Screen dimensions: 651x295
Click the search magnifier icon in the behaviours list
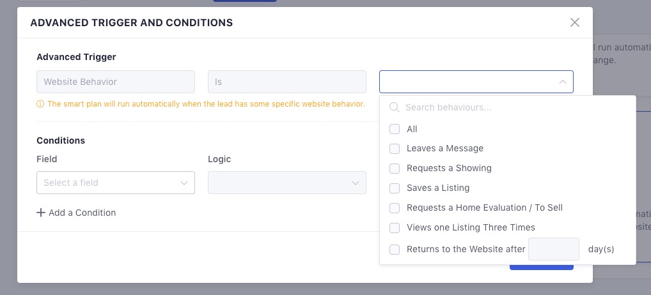(x=395, y=107)
